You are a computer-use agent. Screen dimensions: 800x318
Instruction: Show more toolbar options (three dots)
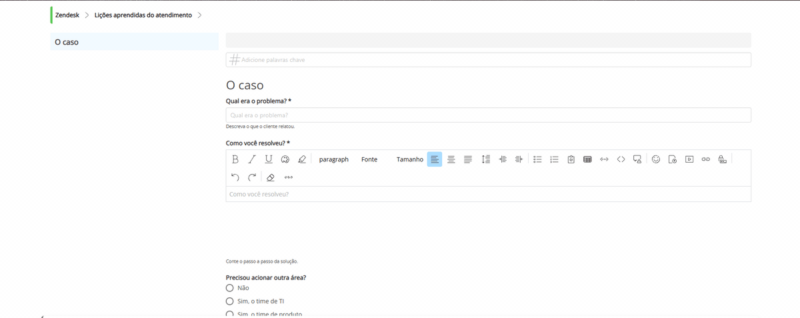[x=289, y=177]
